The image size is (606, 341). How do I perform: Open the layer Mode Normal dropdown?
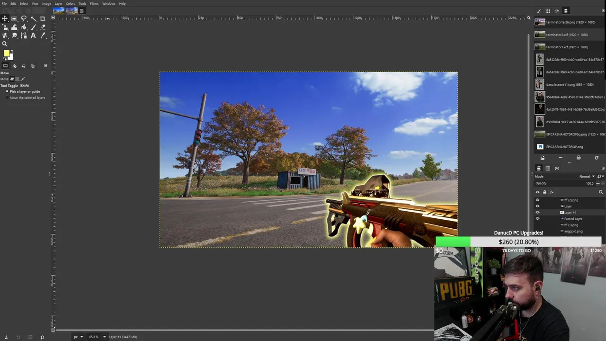pos(587,176)
